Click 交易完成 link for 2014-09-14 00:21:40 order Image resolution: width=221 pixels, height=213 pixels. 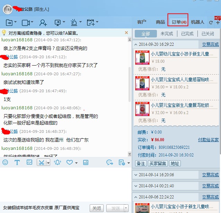(x=210, y=186)
